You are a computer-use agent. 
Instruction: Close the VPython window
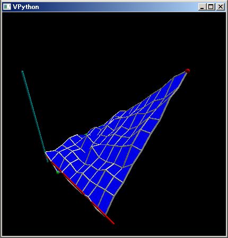220,7
